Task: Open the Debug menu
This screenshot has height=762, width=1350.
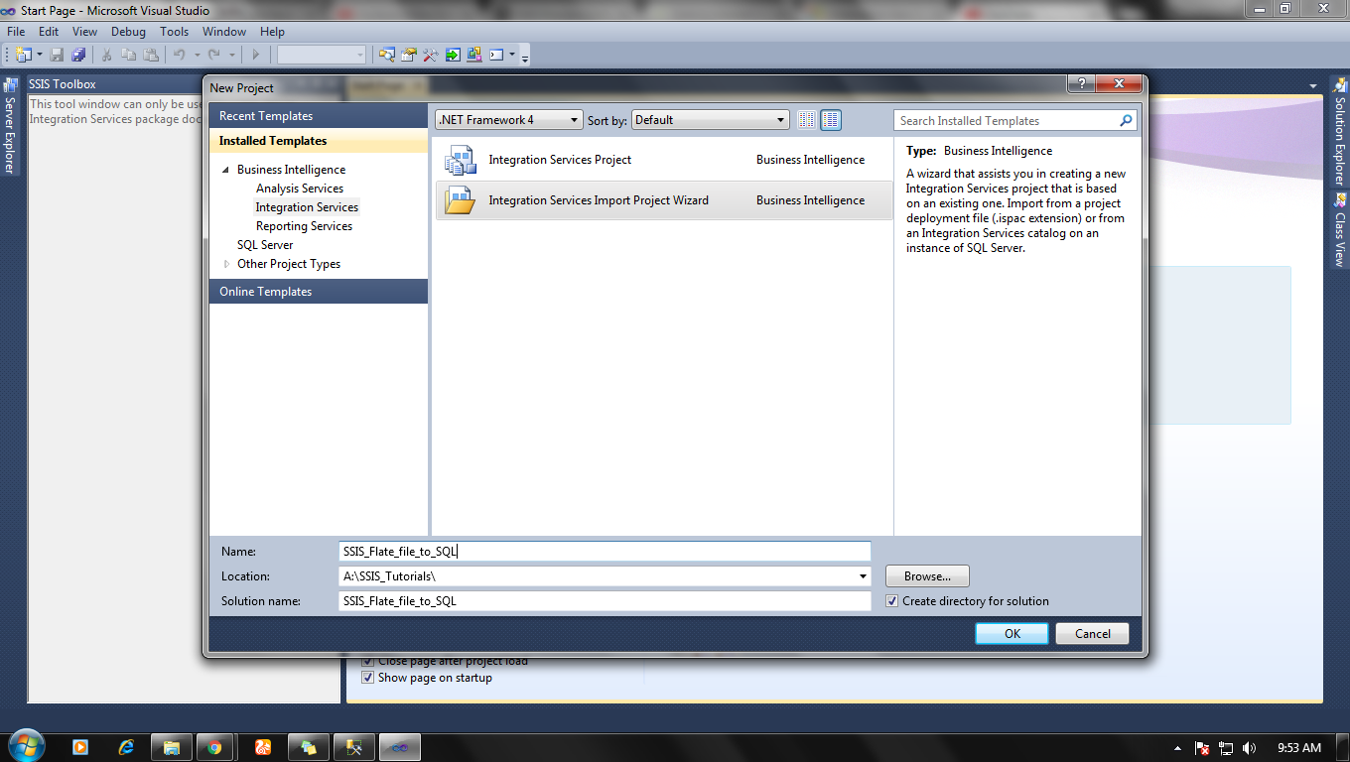Action: click(128, 32)
